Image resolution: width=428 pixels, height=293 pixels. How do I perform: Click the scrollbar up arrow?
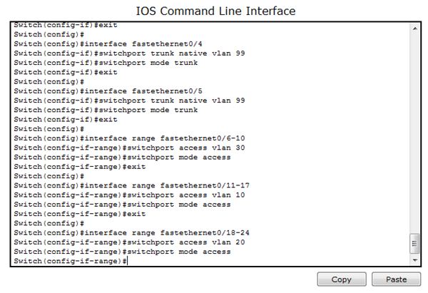414,29
